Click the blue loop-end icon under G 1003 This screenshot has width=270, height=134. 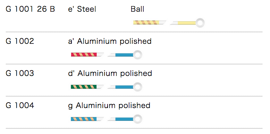coord(125,87)
